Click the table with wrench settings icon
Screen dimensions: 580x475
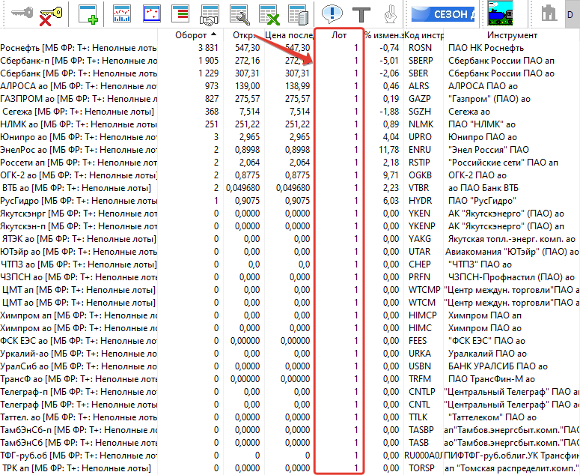click(240, 13)
